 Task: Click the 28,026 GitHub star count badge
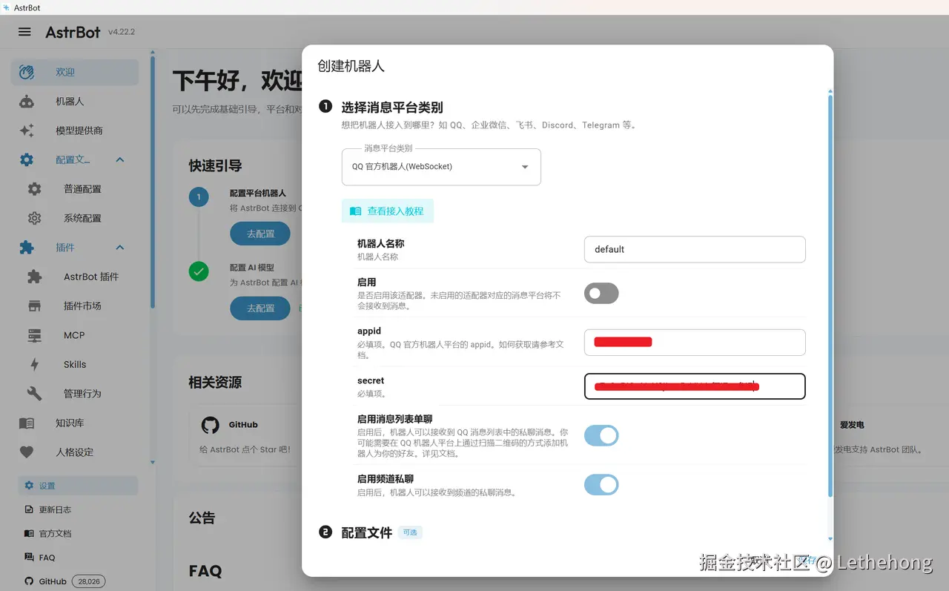click(89, 581)
